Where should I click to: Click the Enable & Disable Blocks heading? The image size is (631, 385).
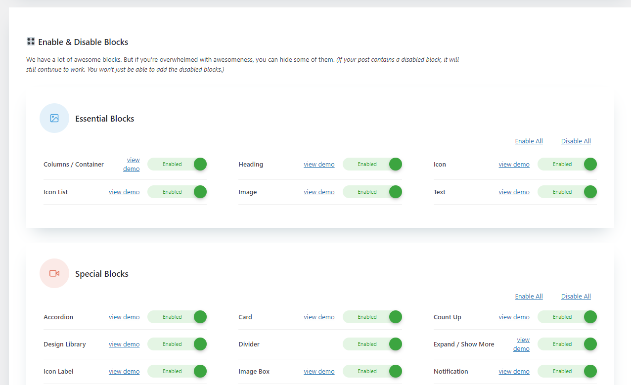83,42
